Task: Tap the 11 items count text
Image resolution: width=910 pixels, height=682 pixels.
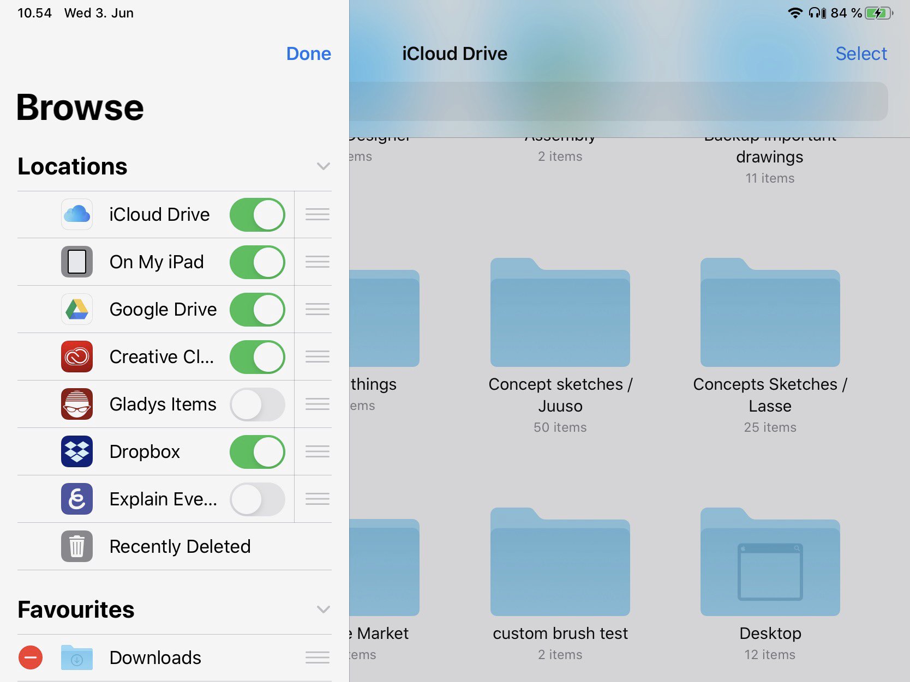Action: point(770,178)
